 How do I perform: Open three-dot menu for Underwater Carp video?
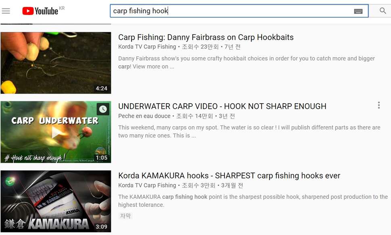point(379,105)
